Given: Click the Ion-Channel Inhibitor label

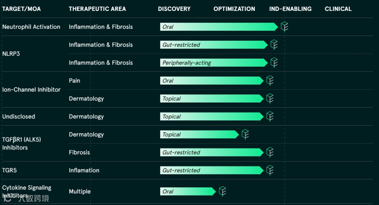Looking at the screenshot, I should [x=31, y=90].
